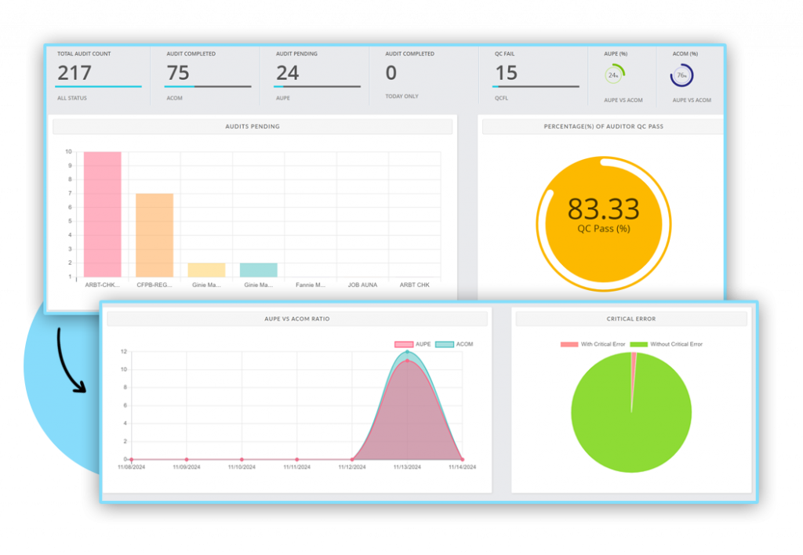Click the QC FAIL tile showing 15
The image size is (803, 555).
coord(531,75)
